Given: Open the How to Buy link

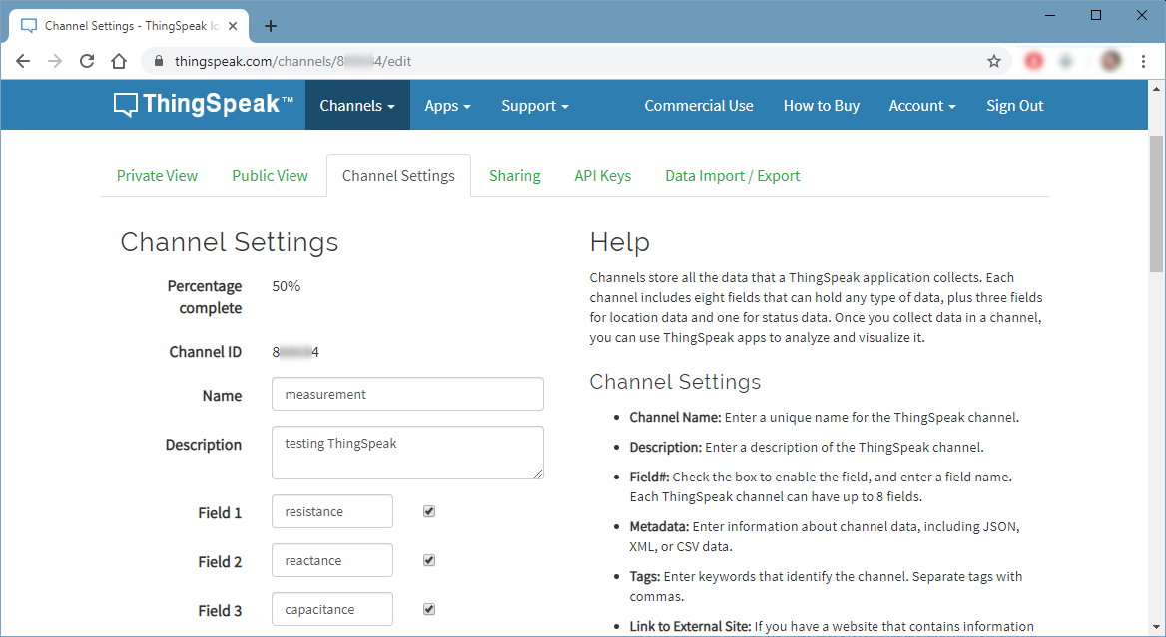Looking at the screenshot, I should [822, 106].
